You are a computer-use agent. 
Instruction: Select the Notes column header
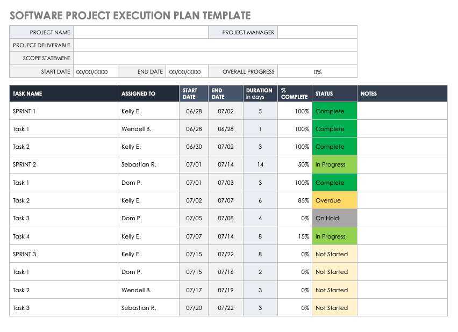coord(402,93)
